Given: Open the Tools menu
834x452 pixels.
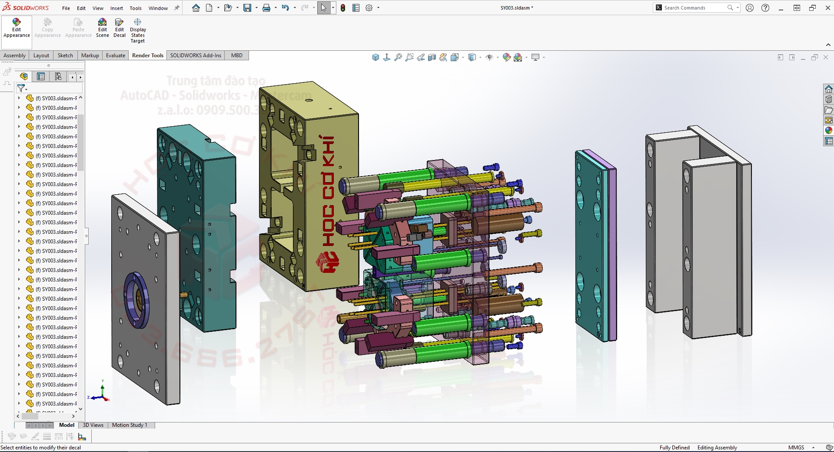Looking at the screenshot, I should [x=136, y=8].
